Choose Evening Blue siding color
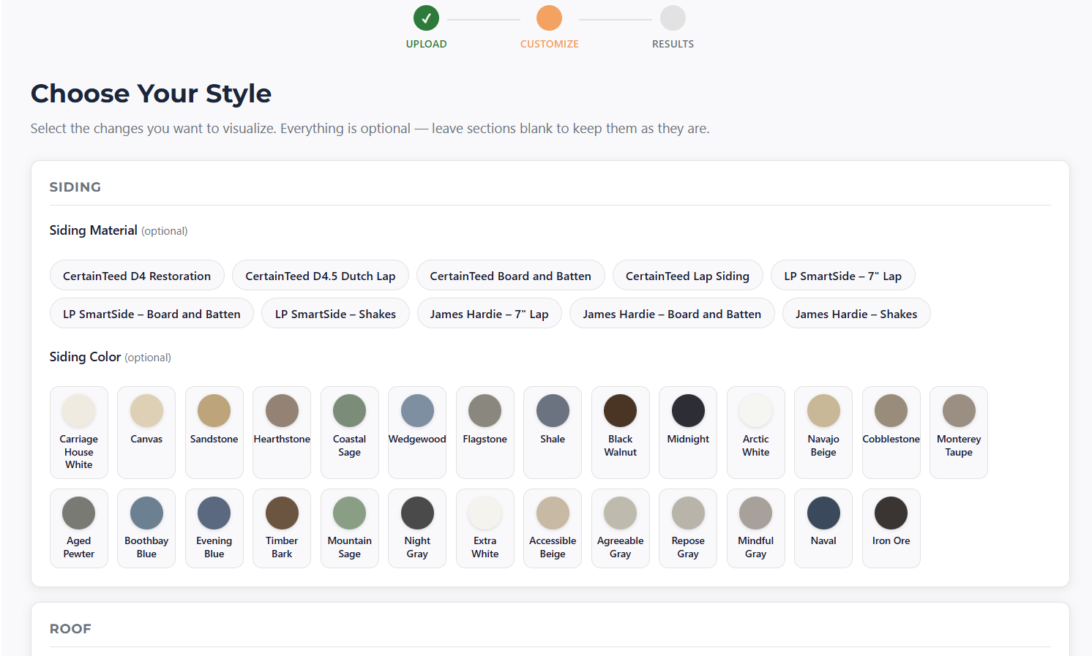 214,528
